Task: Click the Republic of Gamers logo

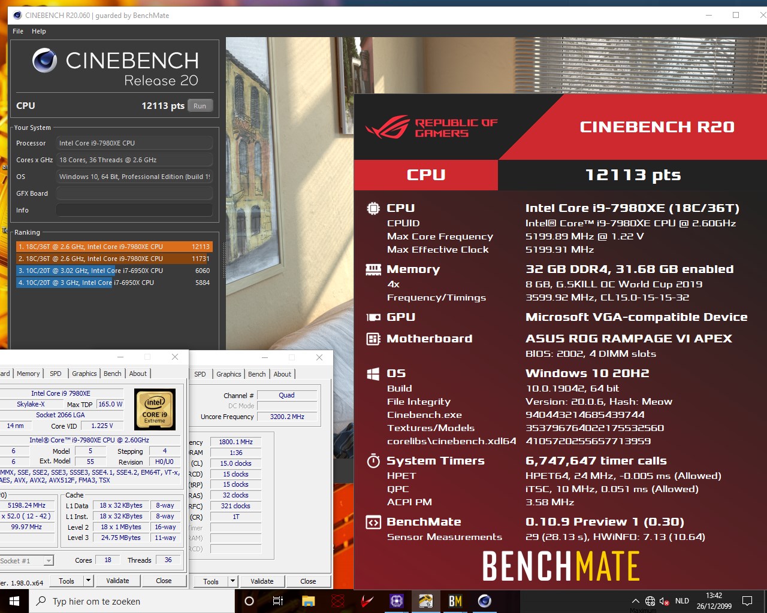Action: [x=431, y=127]
